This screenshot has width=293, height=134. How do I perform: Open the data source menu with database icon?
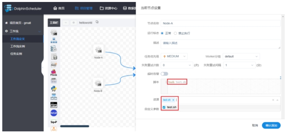point(129,8)
